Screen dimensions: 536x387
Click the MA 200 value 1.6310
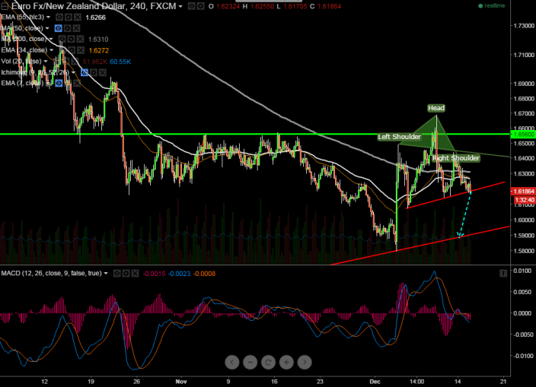98,40
